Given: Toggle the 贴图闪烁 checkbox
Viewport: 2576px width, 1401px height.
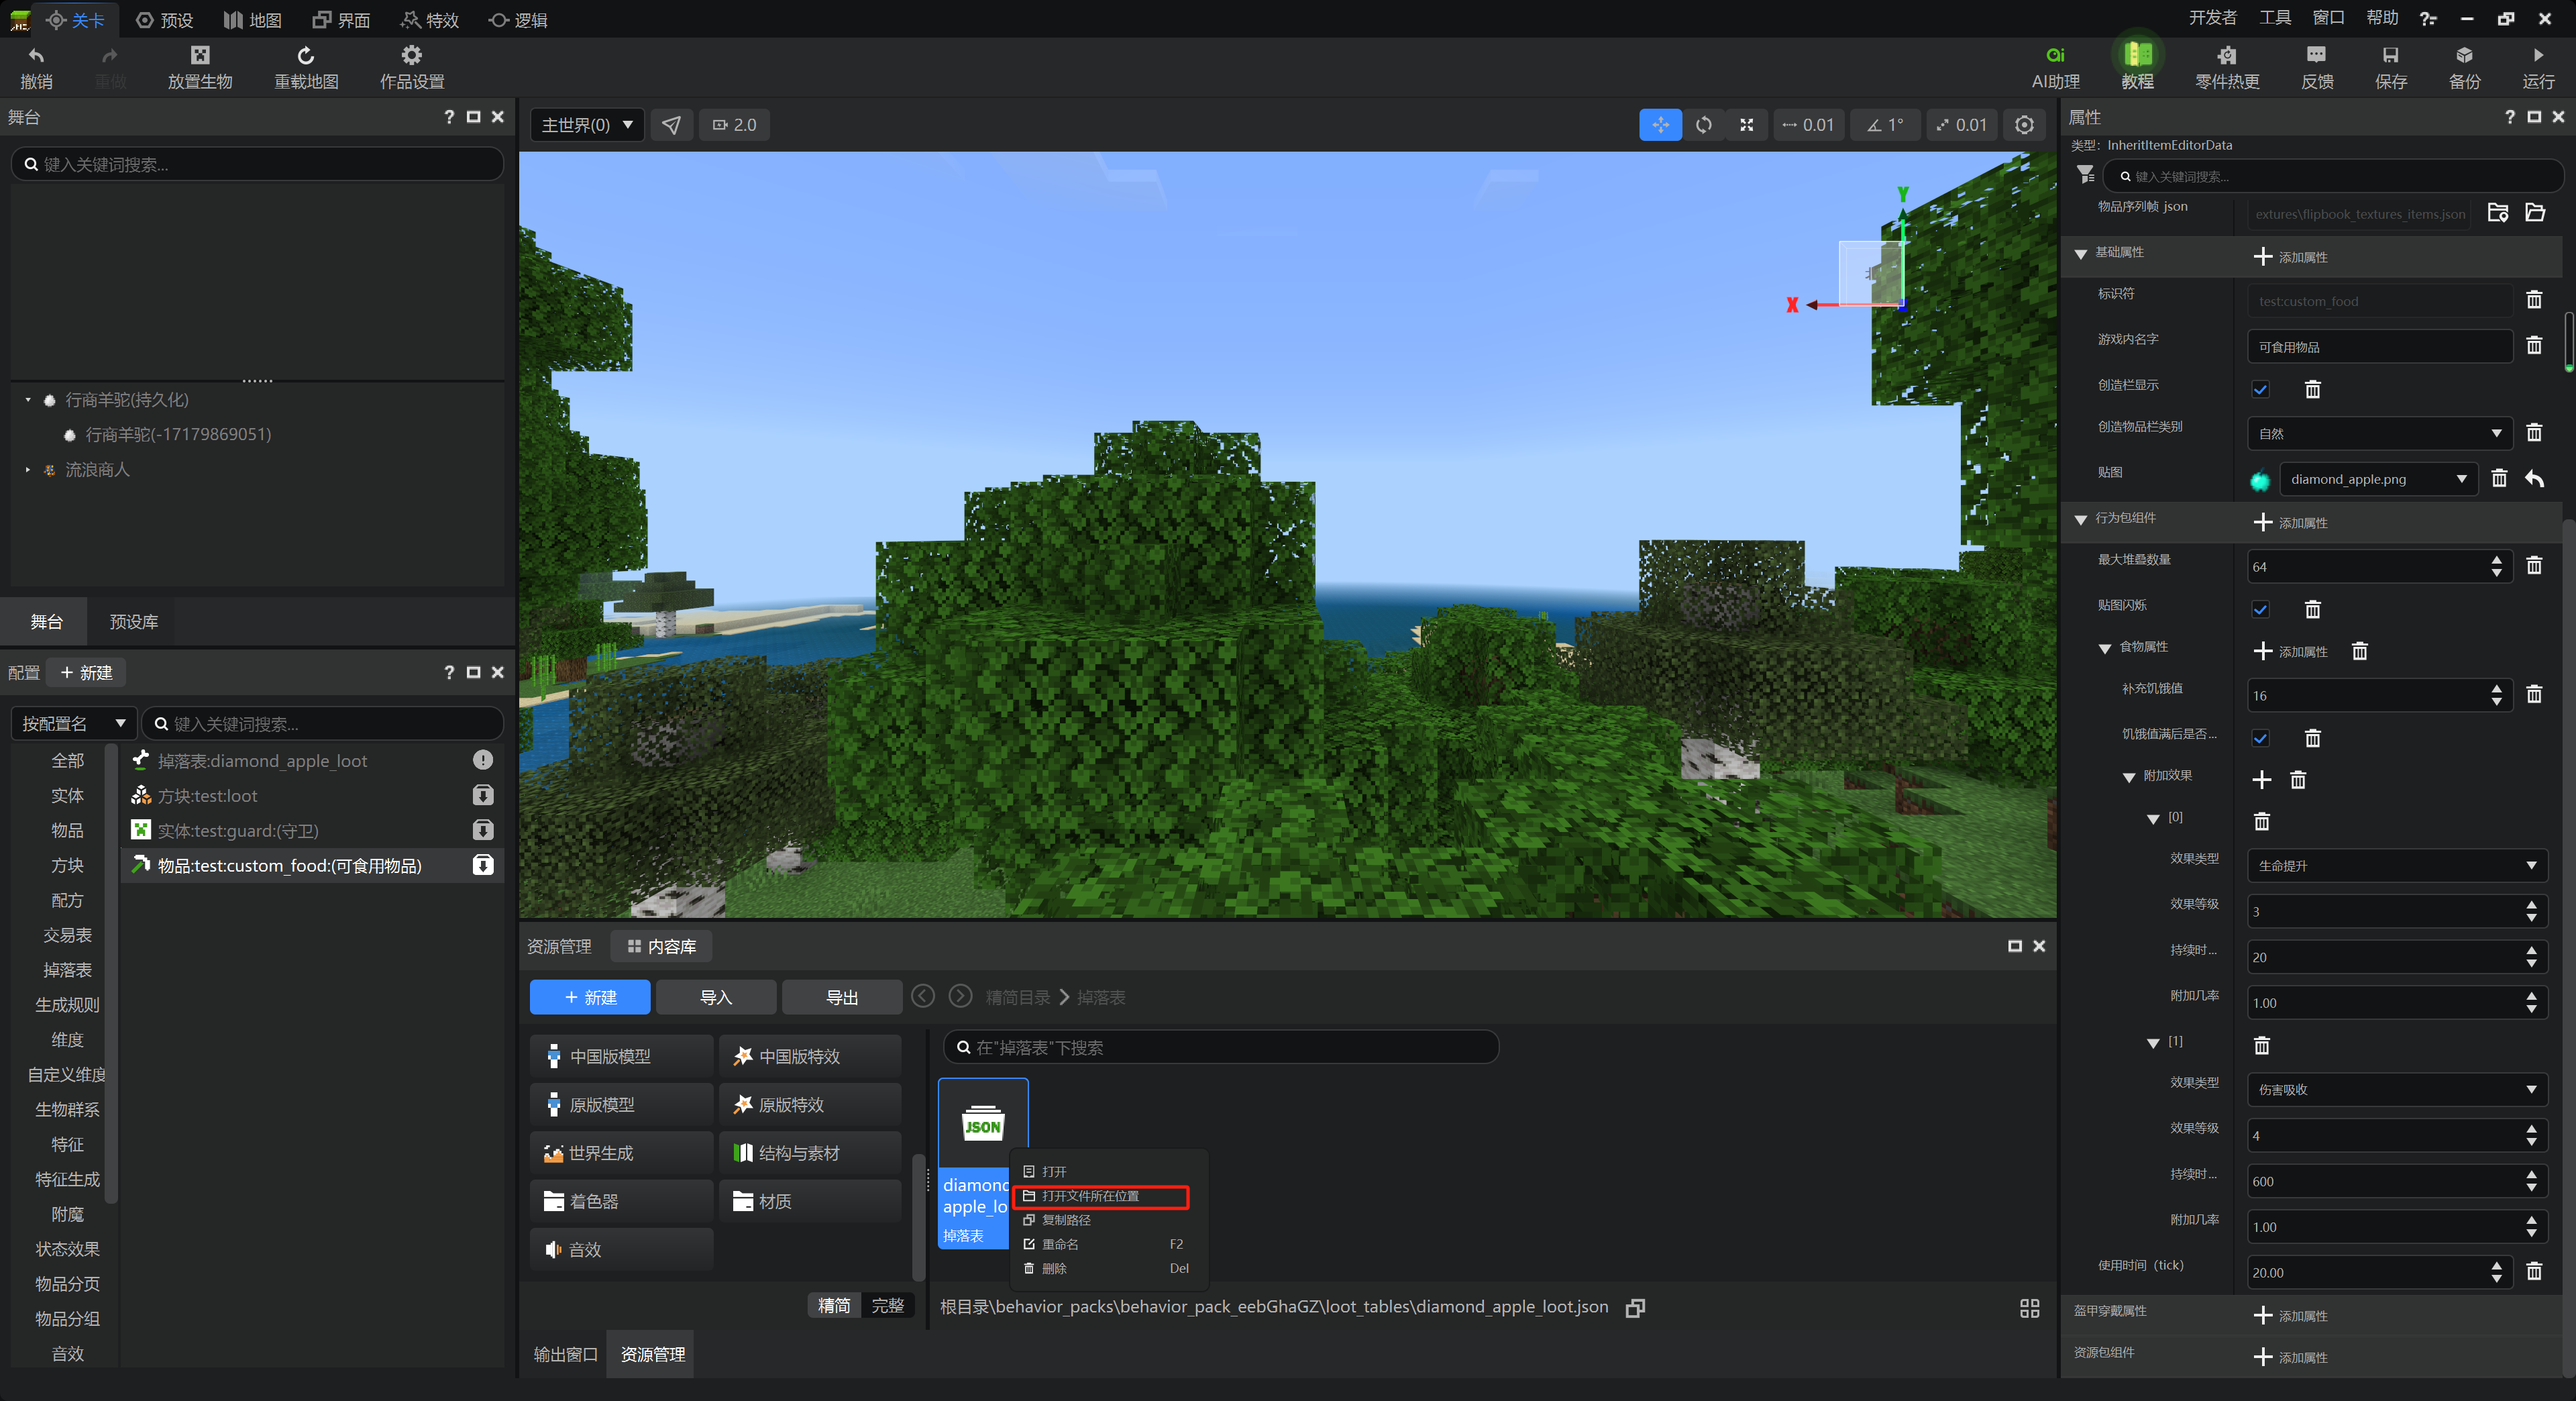Looking at the screenshot, I should [2259, 609].
